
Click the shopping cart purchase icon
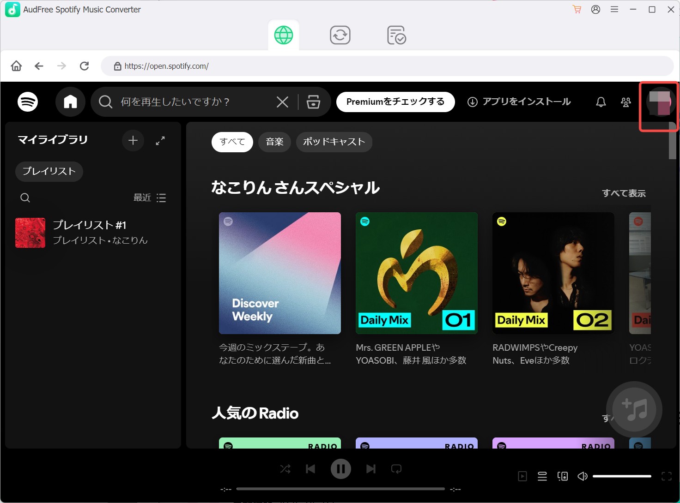tap(577, 9)
